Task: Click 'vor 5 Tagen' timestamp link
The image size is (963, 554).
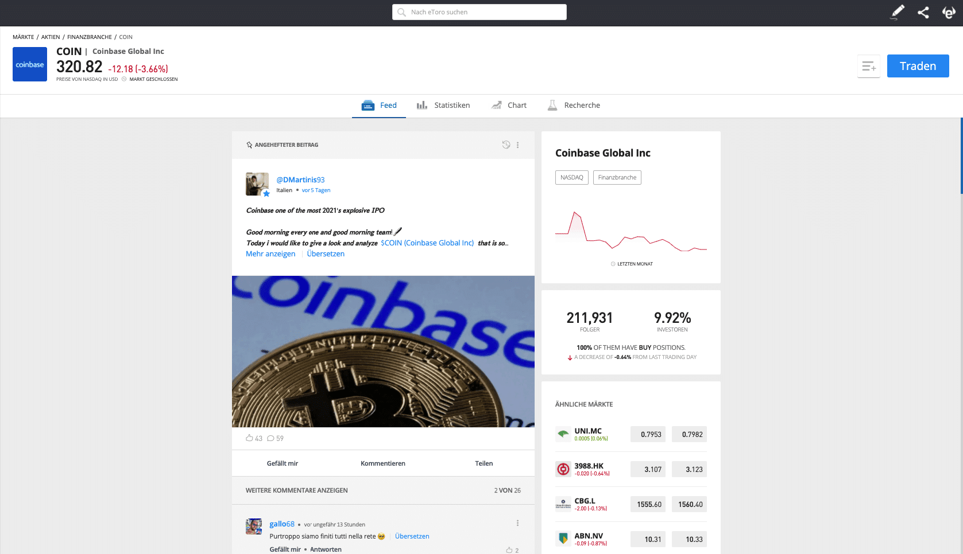Action: pyautogui.click(x=316, y=190)
